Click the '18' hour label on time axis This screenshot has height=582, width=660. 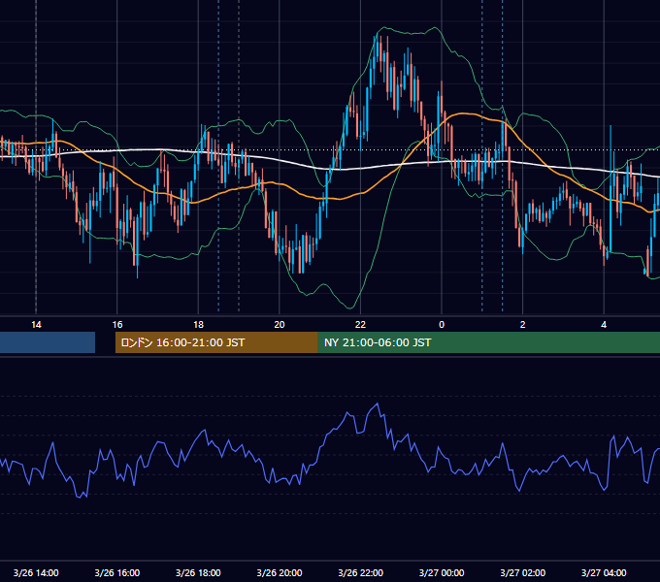198,325
